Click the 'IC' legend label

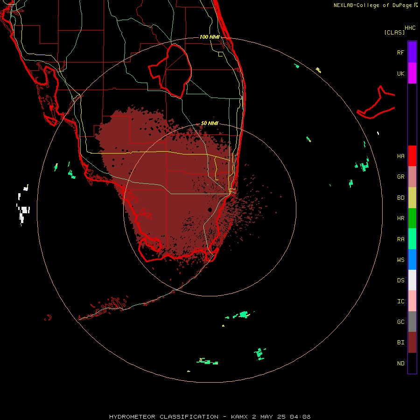[400, 301]
